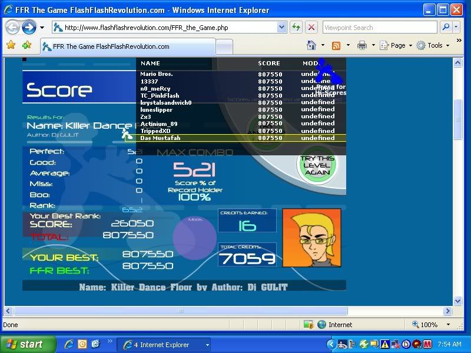Click the Windows Start button
471x353 pixels.
pyautogui.click(x=26, y=344)
